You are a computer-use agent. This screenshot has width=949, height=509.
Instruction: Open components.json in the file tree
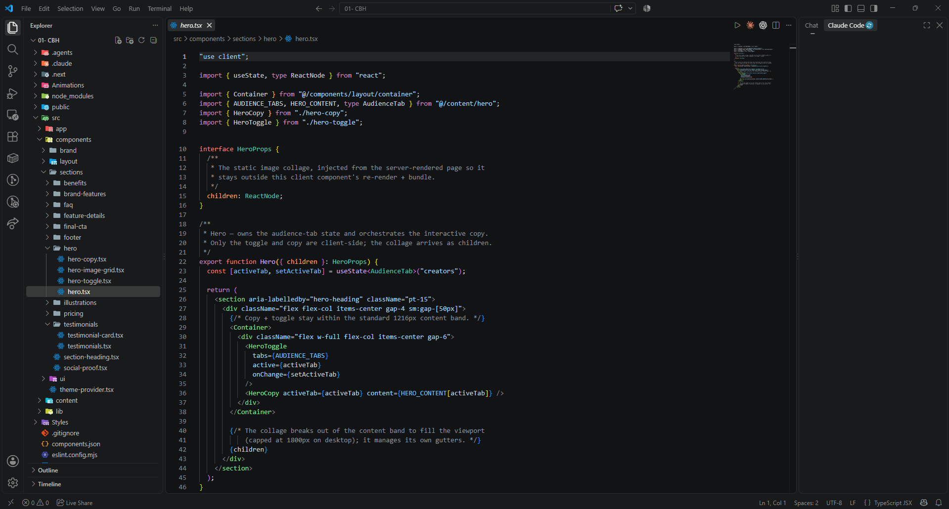[x=76, y=444]
